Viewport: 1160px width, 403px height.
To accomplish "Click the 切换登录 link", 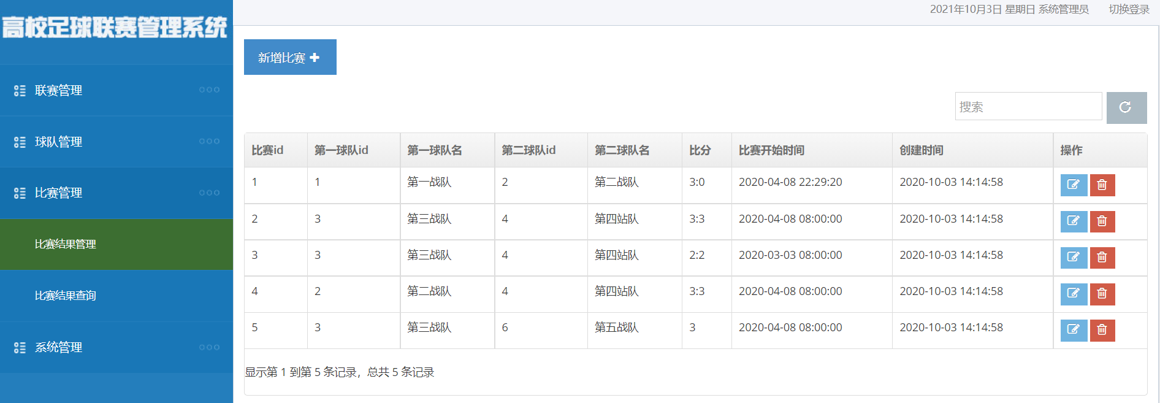I will point(1129,9).
